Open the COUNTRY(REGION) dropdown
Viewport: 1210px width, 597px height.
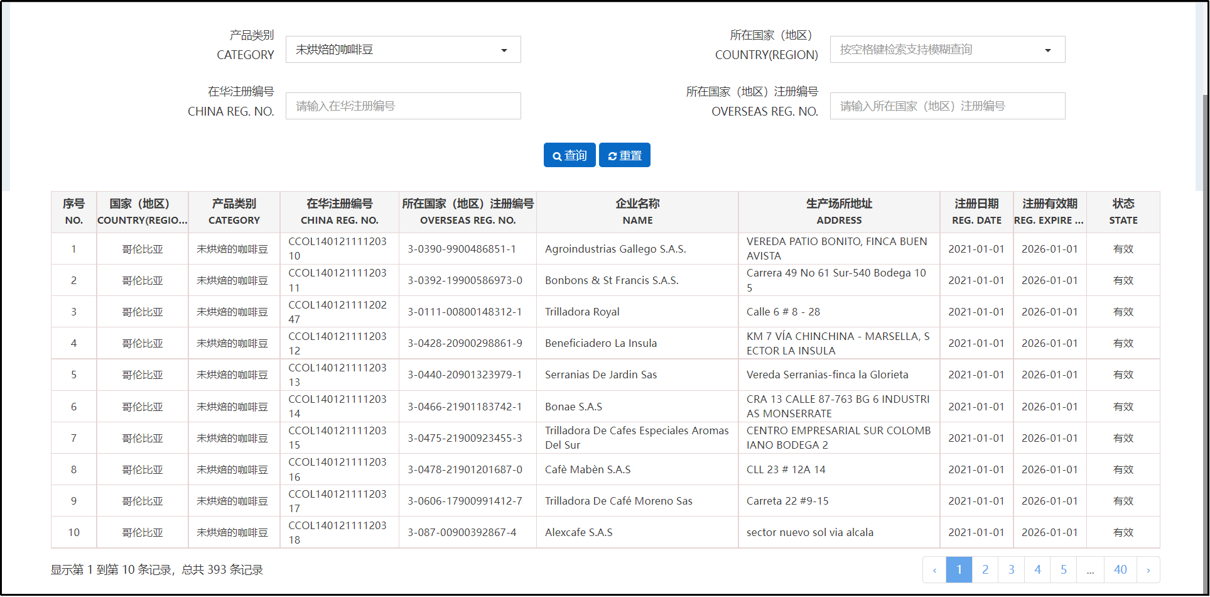point(948,50)
